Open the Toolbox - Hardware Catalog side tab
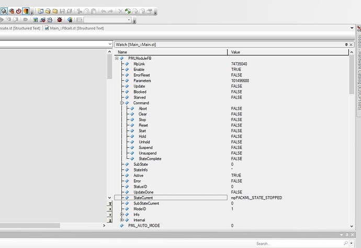 click(359, 71)
